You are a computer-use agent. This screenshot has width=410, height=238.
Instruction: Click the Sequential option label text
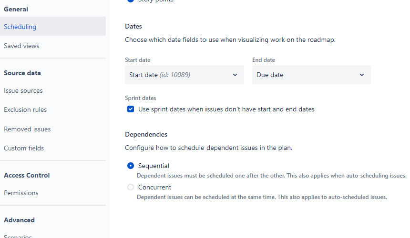click(x=154, y=166)
